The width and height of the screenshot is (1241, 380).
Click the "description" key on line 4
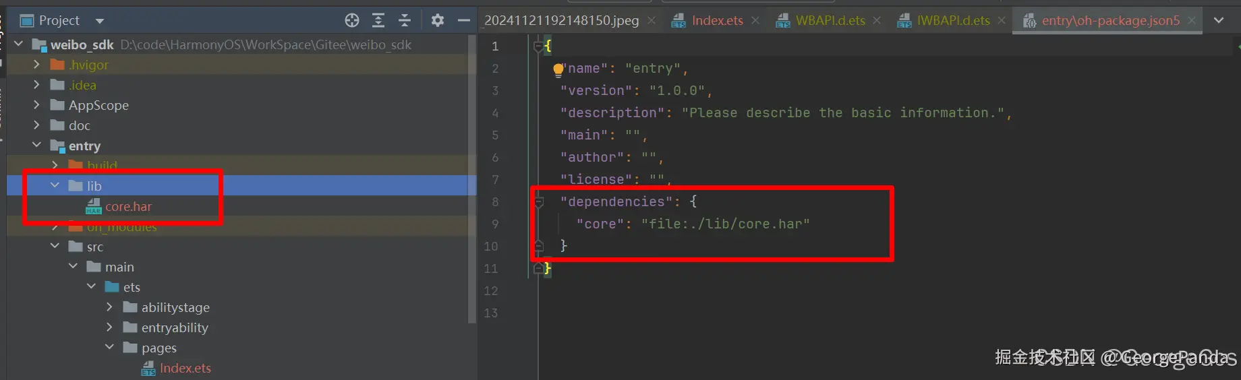(612, 113)
